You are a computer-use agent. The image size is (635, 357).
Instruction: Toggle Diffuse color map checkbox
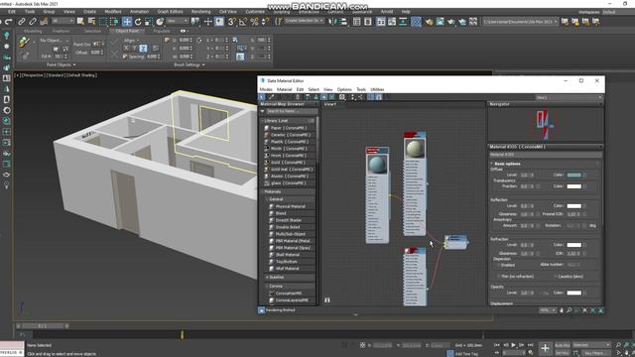tap(584, 175)
